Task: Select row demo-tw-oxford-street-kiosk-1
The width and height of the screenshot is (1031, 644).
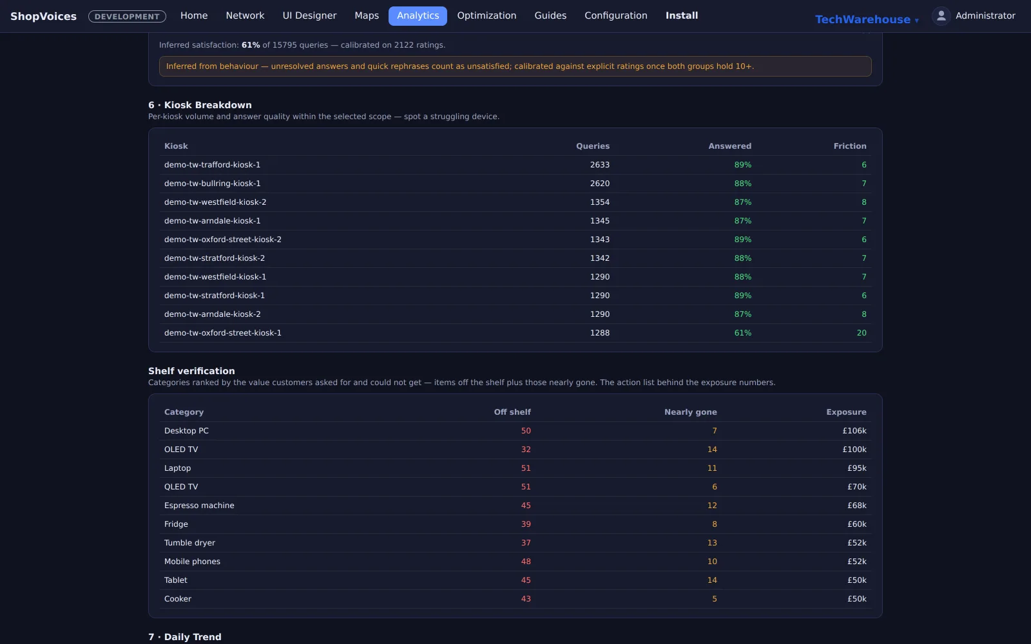Action: [515, 333]
